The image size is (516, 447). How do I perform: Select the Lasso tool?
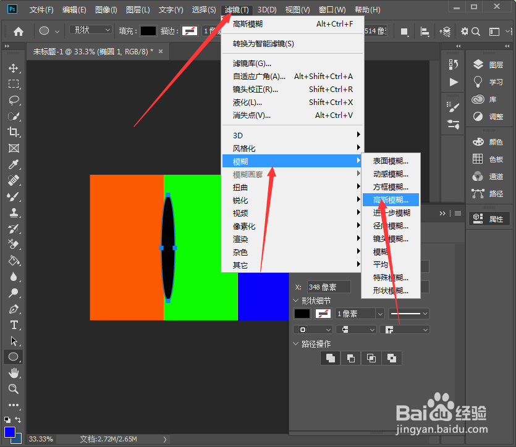pos(14,100)
